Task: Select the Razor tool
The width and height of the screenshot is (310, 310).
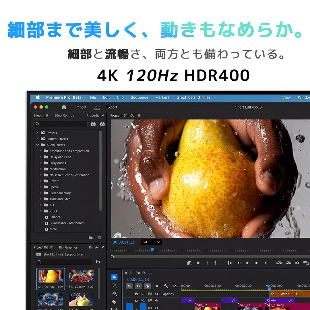Action: pos(114,302)
